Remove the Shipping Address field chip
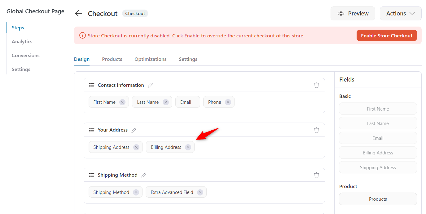 click(136, 147)
